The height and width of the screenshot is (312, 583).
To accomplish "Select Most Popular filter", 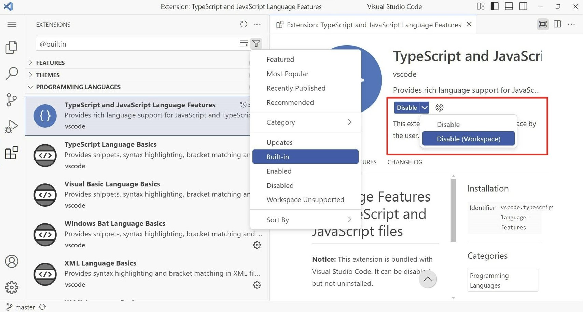I will 305,74.
